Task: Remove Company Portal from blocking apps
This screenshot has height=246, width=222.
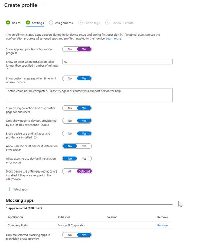Action: point(162,225)
